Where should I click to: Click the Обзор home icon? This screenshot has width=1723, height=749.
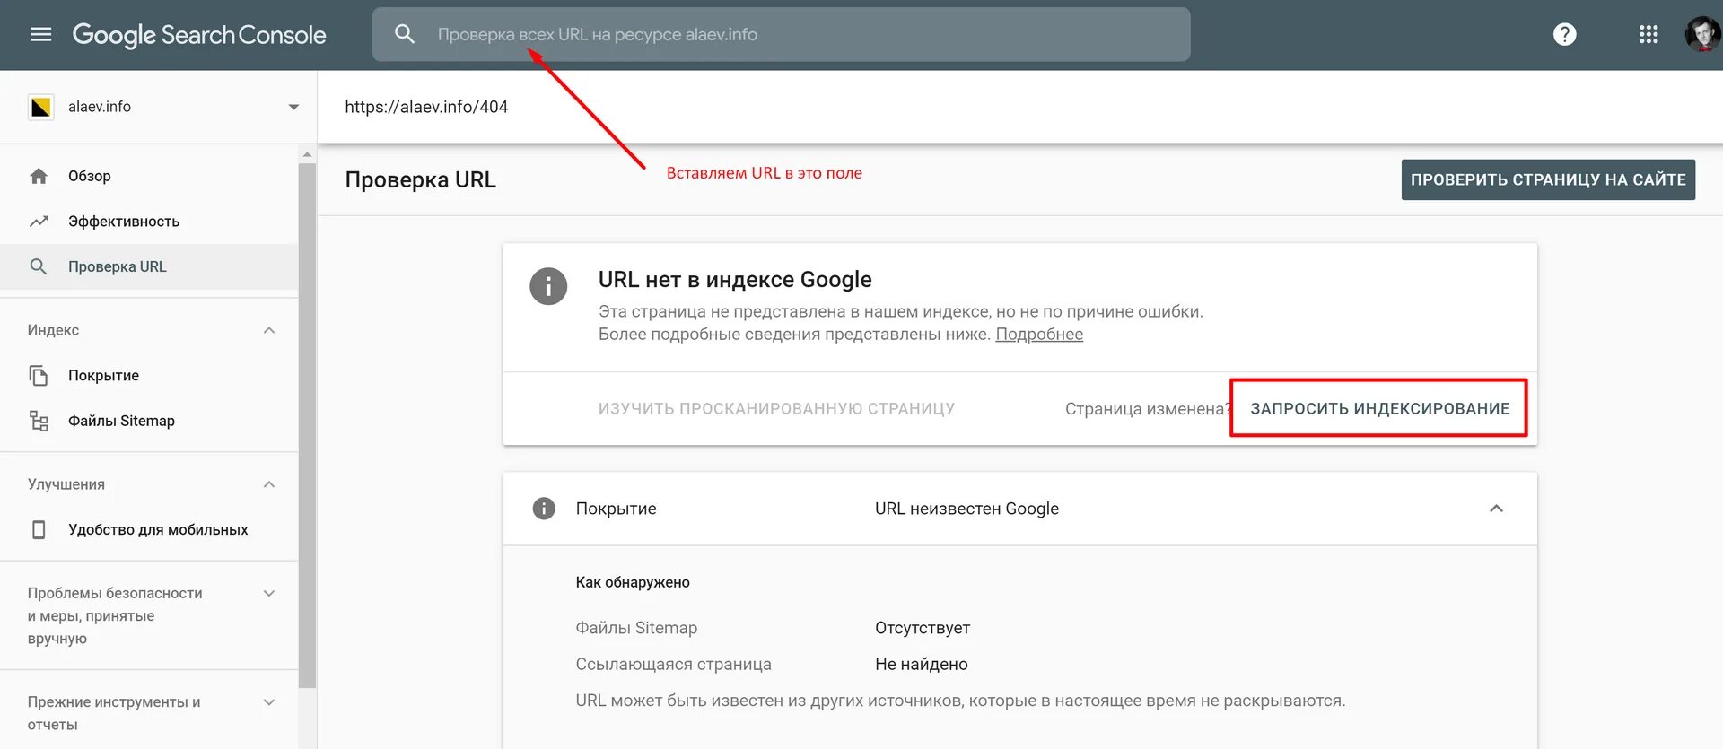39,176
